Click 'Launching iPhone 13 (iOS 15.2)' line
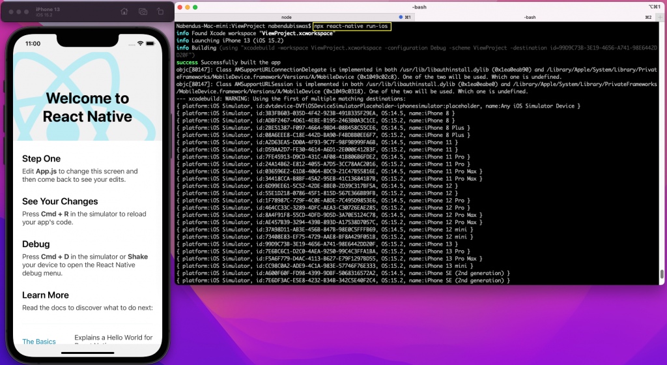The height and width of the screenshot is (365, 667). (x=230, y=40)
